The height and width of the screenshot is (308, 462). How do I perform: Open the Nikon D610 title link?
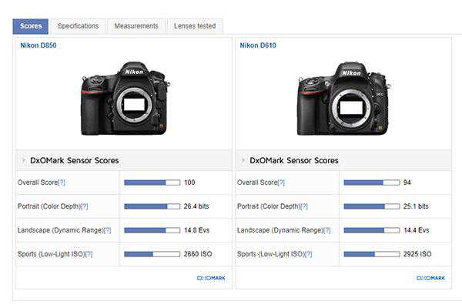[x=258, y=45]
